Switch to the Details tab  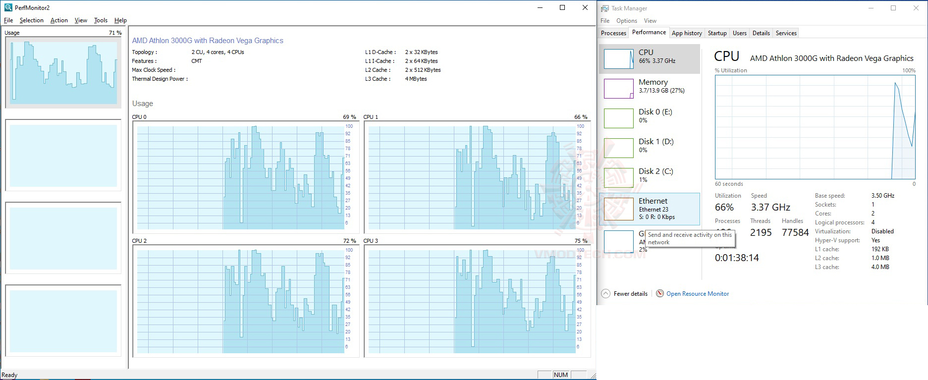(x=761, y=33)
